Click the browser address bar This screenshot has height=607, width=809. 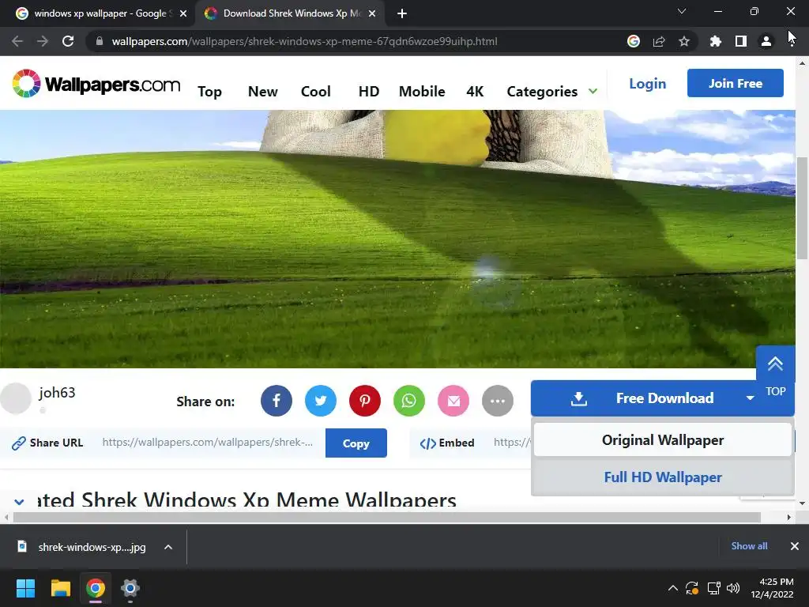point(356,41)
